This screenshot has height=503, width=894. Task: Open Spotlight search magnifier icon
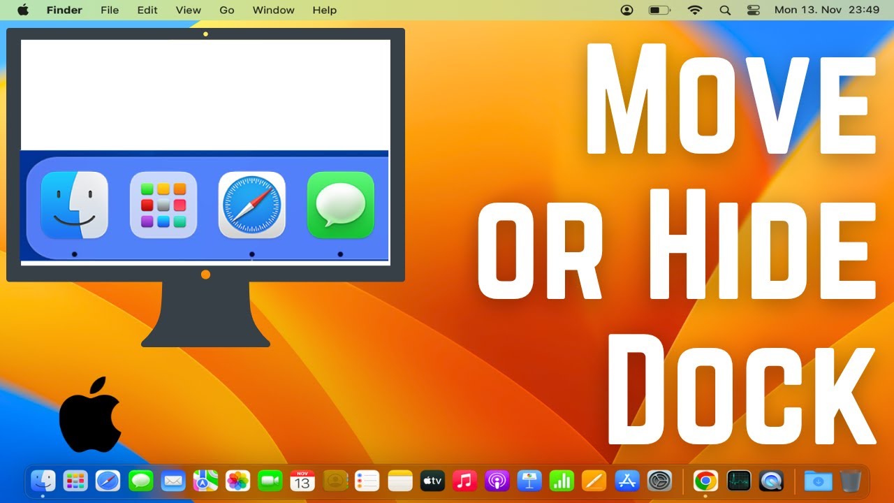click(x=725, y=10)
